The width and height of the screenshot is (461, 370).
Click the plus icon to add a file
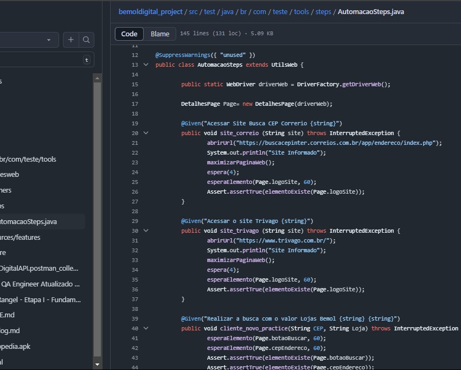coord(71,40)
